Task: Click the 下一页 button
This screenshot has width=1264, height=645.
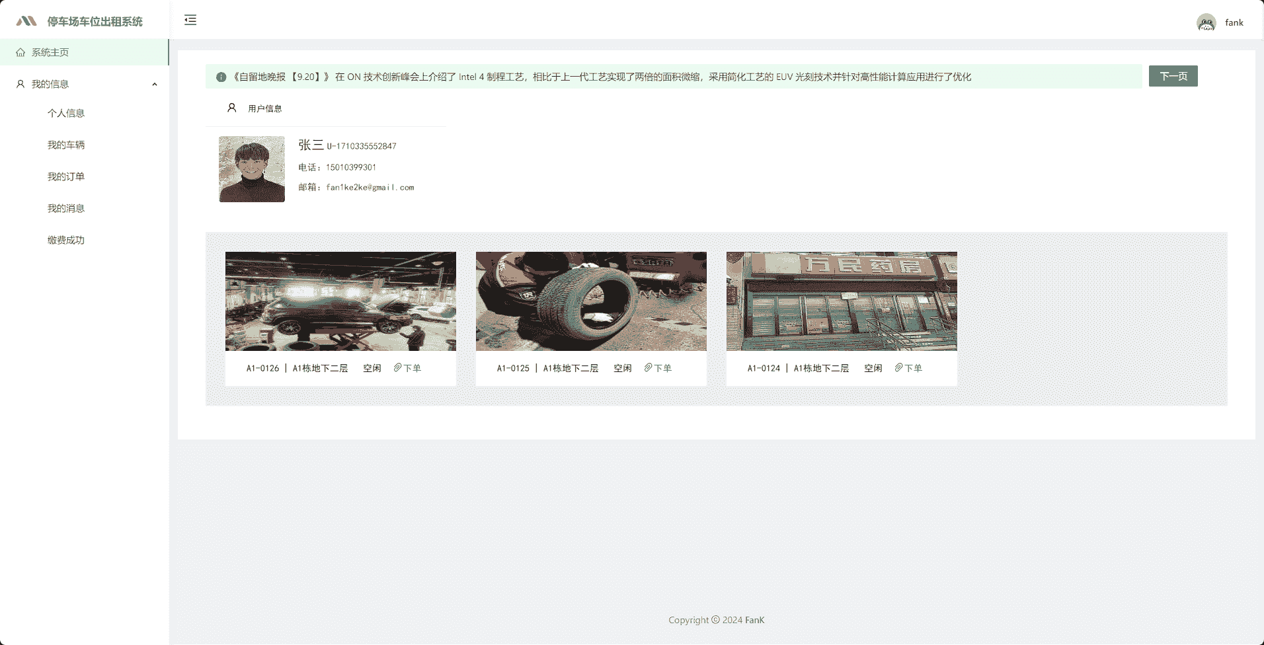Action: pos(1173,76)
